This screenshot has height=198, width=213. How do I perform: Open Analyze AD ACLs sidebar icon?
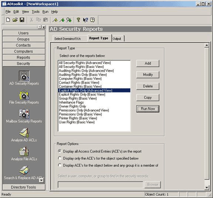[24, 133]
